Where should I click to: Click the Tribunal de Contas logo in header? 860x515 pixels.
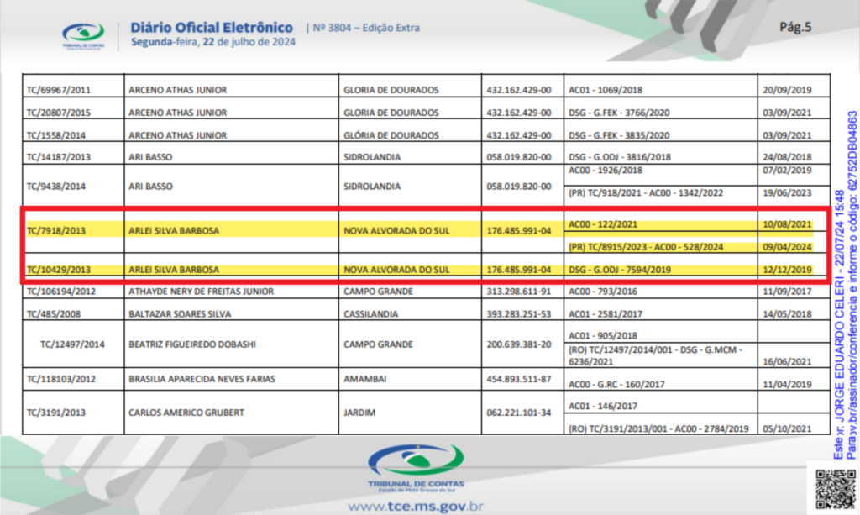tap(83, 36)
